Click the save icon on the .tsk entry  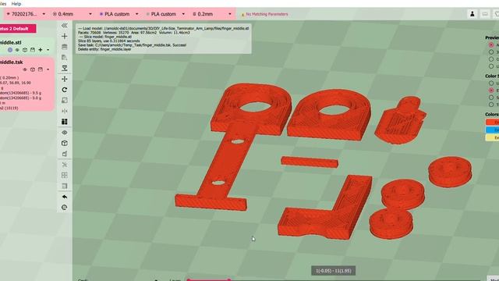coord(40,69)
